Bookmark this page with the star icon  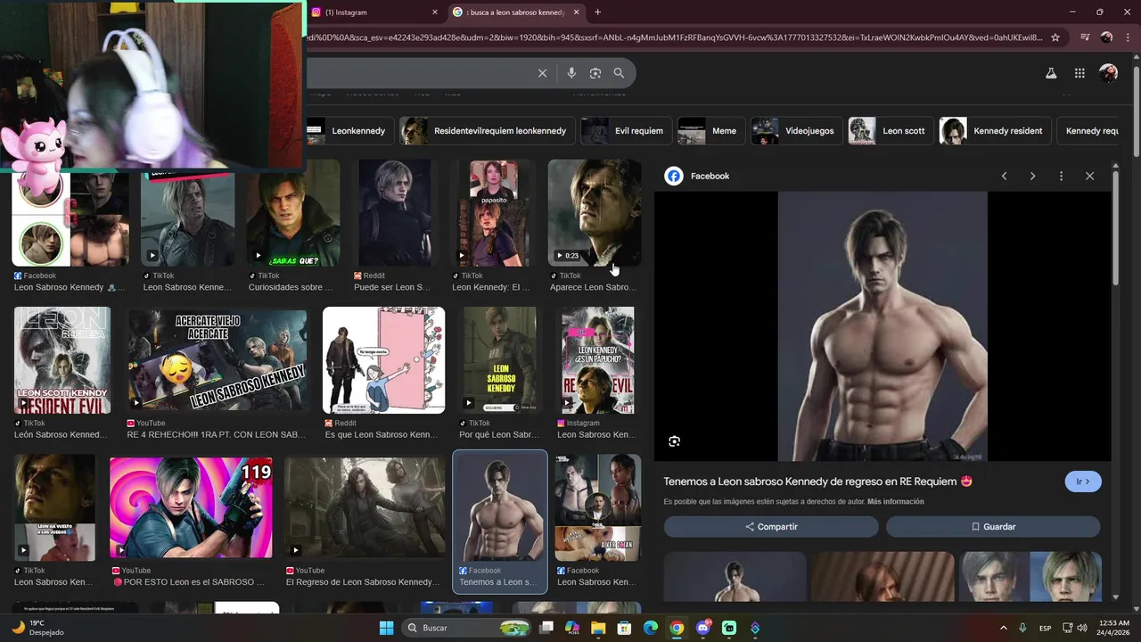pos(1055,37)
